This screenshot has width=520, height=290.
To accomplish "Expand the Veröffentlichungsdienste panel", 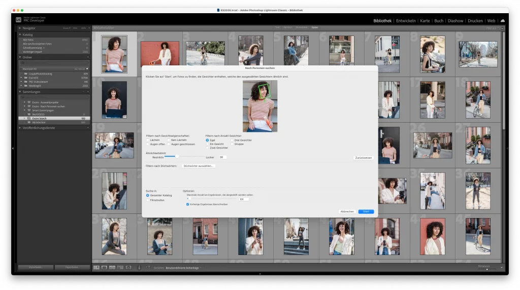I will [20, 128].
